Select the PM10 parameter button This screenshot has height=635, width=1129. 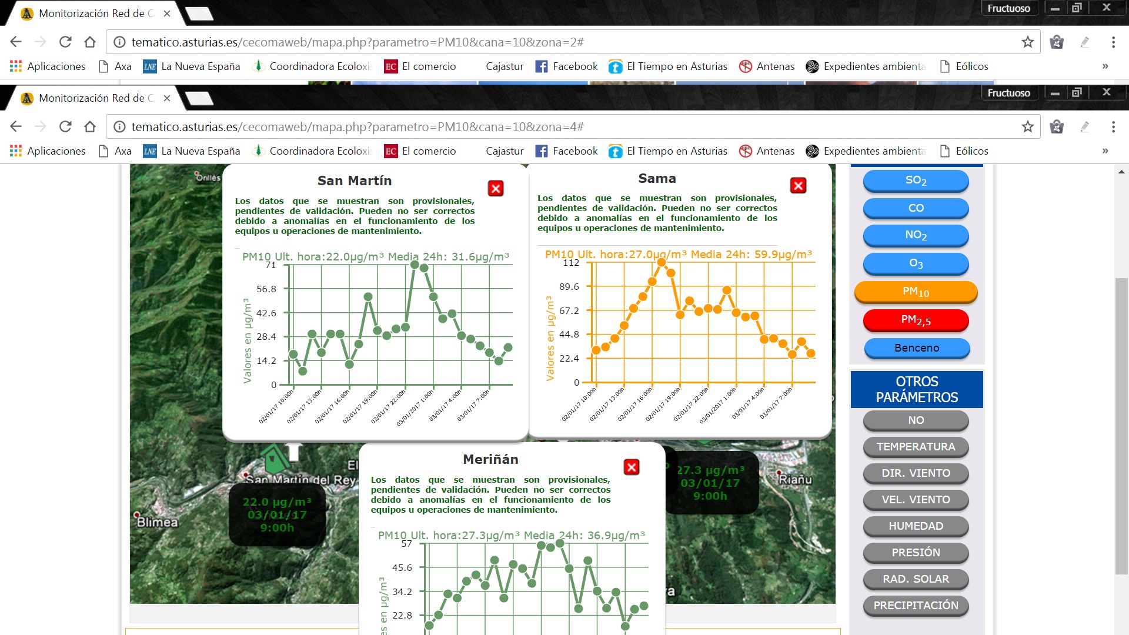tap(916, 292)
